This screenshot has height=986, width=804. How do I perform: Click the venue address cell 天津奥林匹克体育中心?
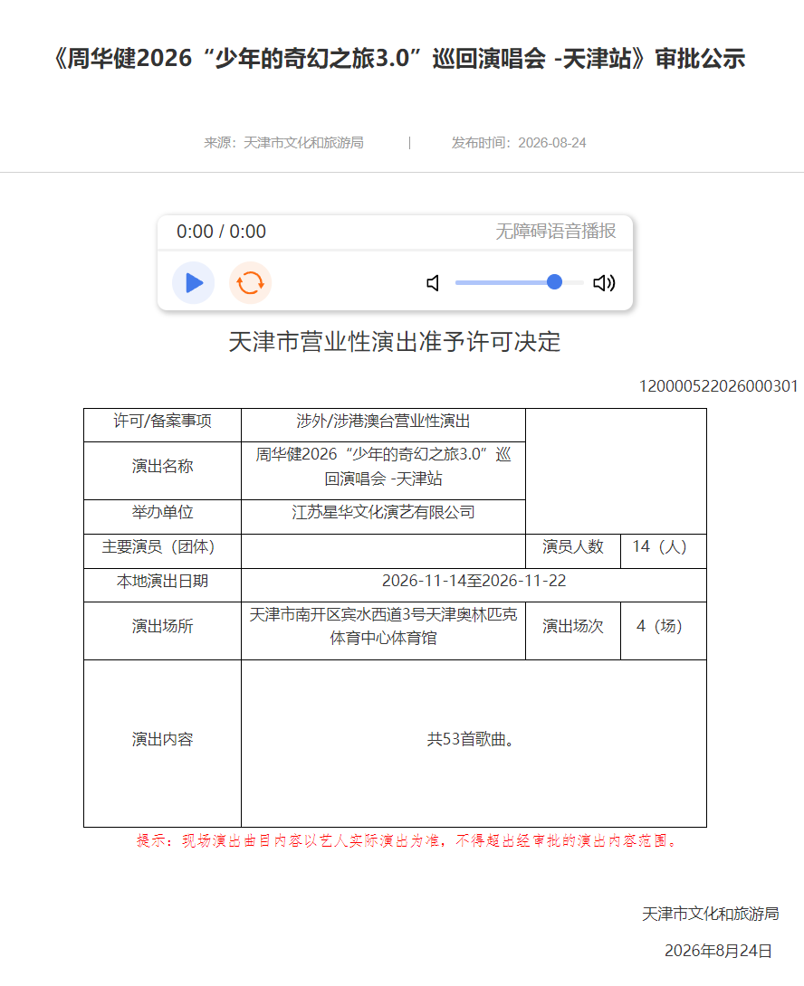[x=383, y=630]
